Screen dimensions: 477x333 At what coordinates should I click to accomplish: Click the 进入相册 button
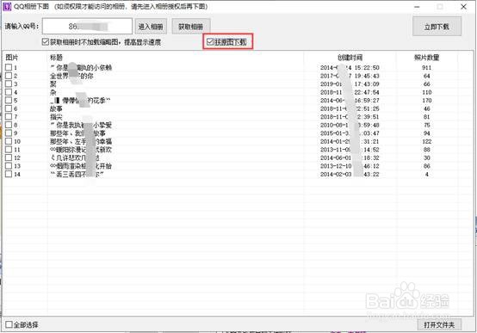[151, 27]
